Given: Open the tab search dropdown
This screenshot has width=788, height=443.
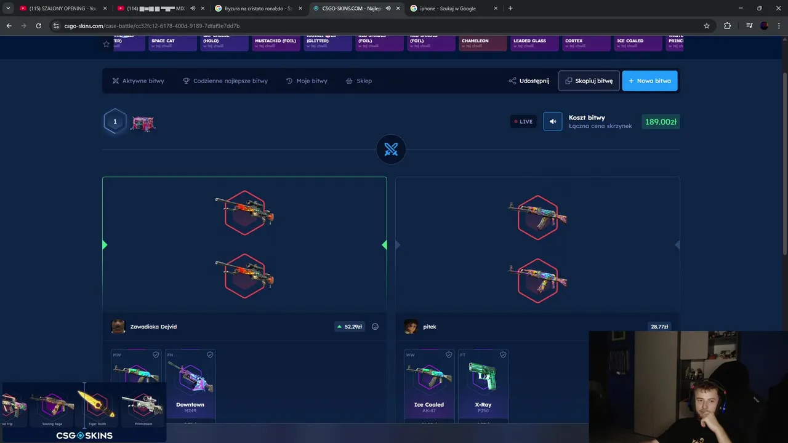Looking at the screenshot, I should click(x=8, y=9).
